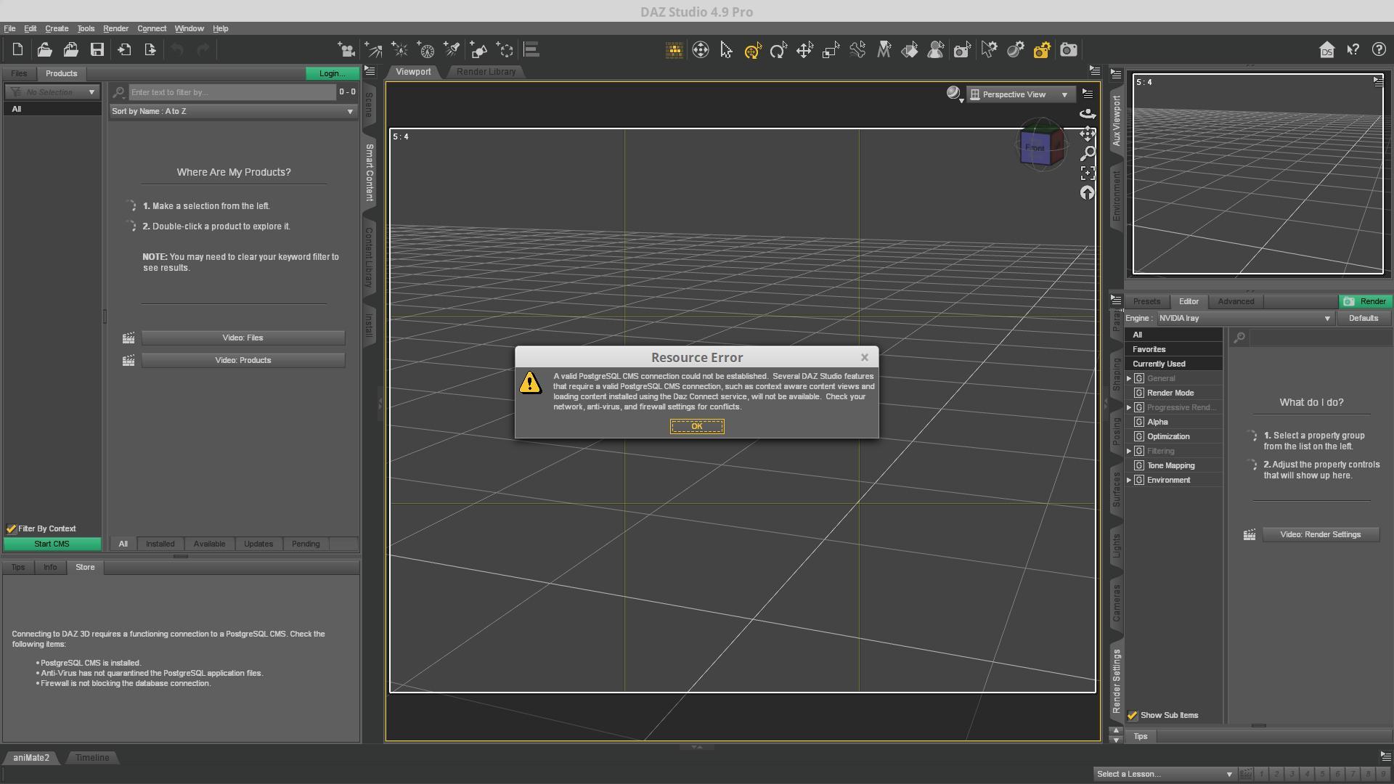This screenshot has width=1394, height=784.
Task: Open the Engine NVIDIA Iray dropdown
Action: coord(1244,319)
